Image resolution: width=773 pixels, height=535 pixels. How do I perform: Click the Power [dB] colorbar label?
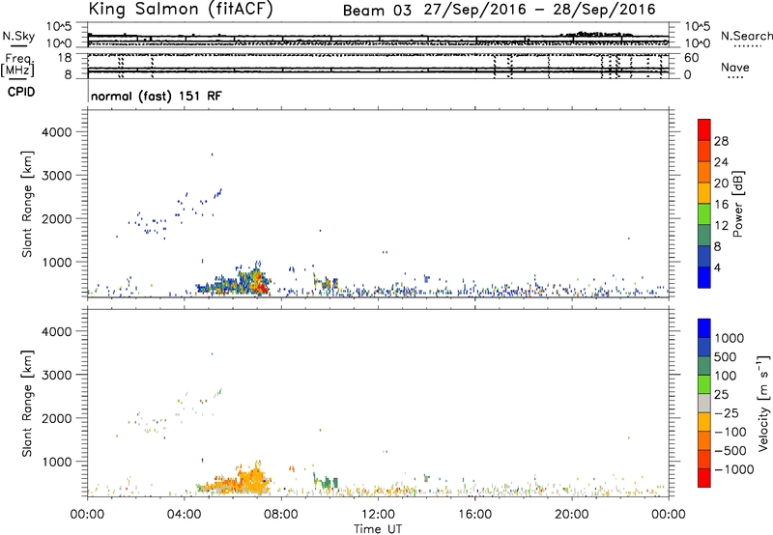[x=737, y=204]
